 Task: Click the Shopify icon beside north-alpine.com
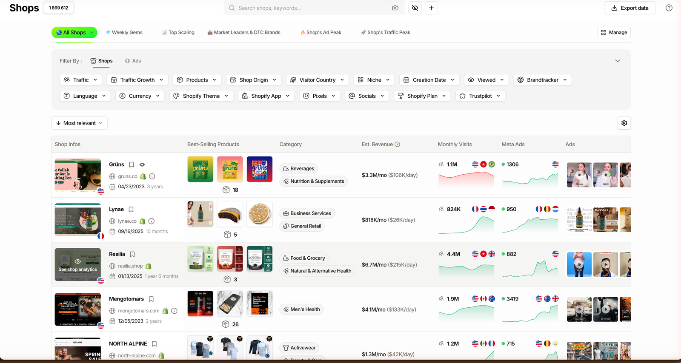point(161,355)
